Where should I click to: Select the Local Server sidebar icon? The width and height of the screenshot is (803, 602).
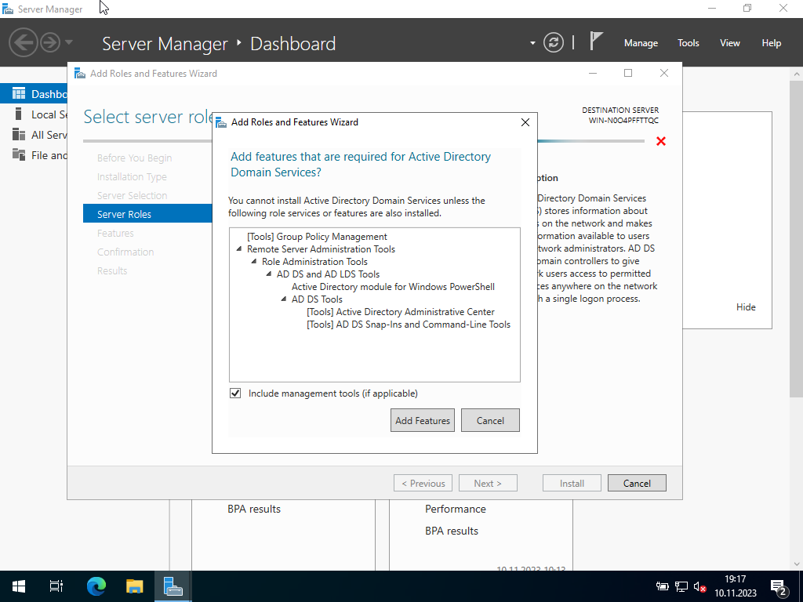pyautogui.click(x=19, y=114)
